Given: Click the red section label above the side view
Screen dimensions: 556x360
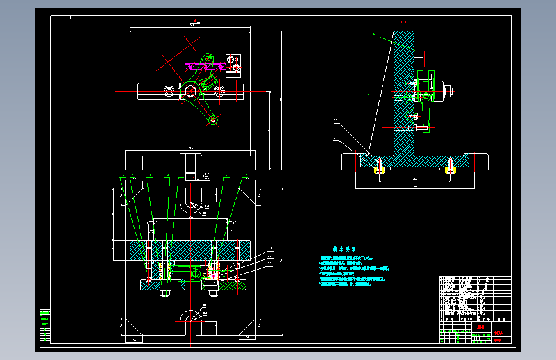Looking at the screenshot, I should pos(403,22).
